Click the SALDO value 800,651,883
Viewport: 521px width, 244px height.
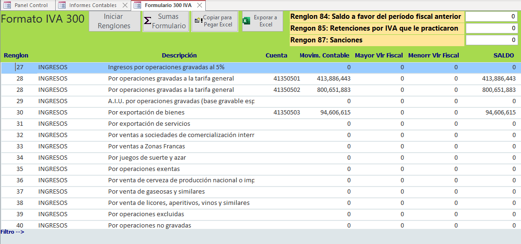coord(499,90)
